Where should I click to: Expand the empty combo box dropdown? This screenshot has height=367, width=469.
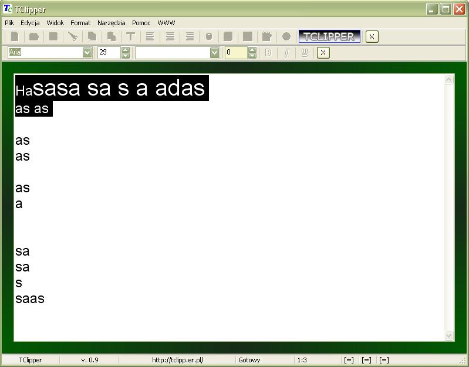click(x=214, y=53)
